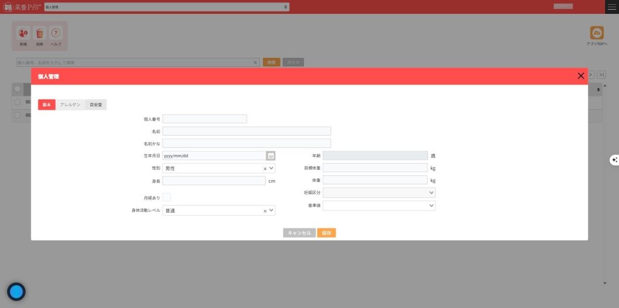Viewport: 619px width, 308px height.
Task: Switch to the アレルゲン tab
Action: tap(71, 105)
